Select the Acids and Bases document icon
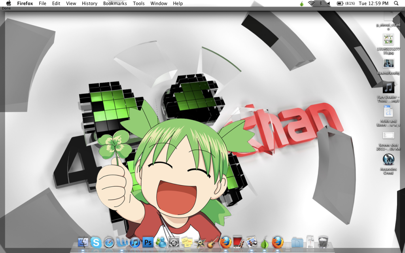405x253 pixels. point(388,116)
